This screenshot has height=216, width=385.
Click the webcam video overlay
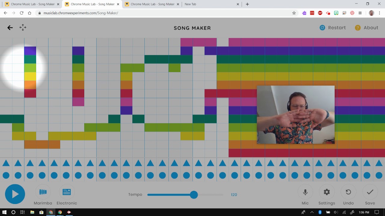(x=296, y=115)
